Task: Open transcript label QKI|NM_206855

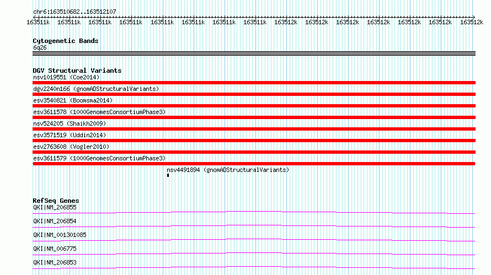Action: 55,207
